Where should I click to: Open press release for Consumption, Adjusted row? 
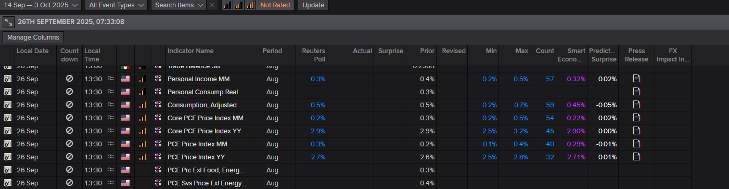pos(636,105)
